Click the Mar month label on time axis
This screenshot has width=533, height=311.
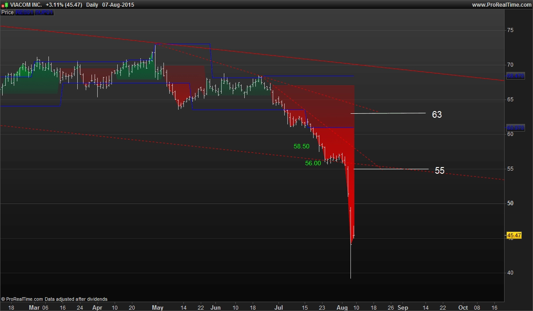34,307
